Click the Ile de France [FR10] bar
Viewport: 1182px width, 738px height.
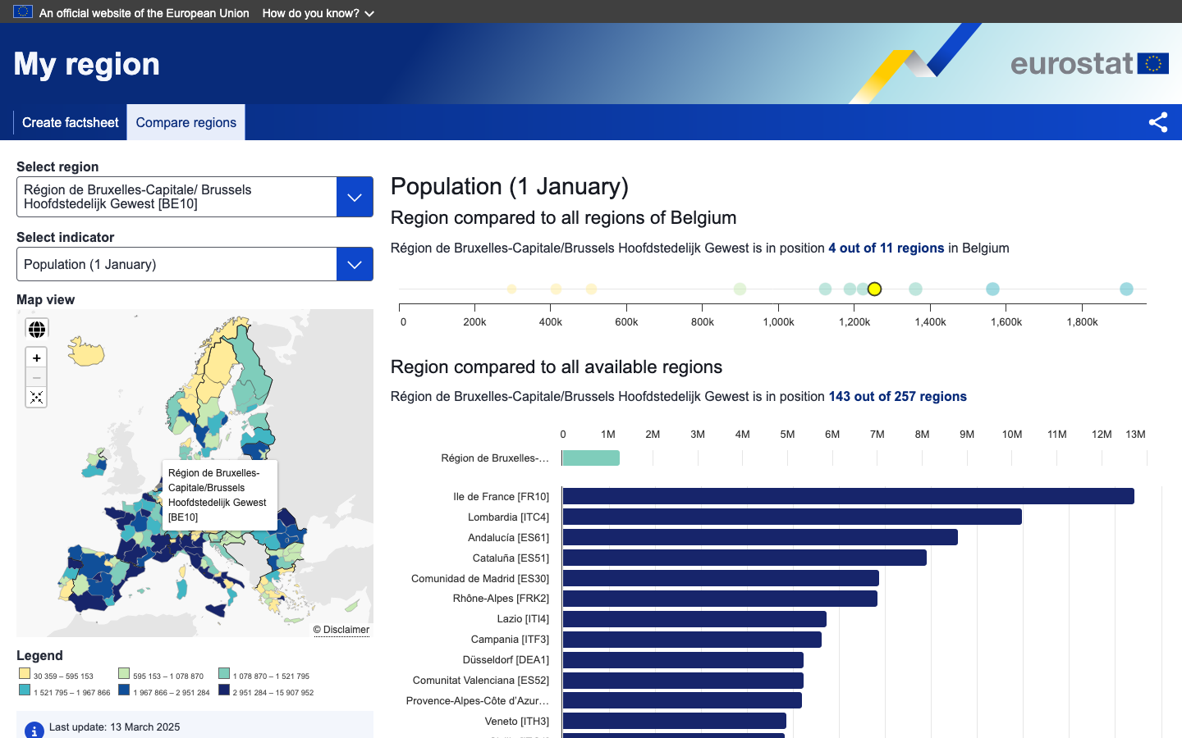click(849, 496)
